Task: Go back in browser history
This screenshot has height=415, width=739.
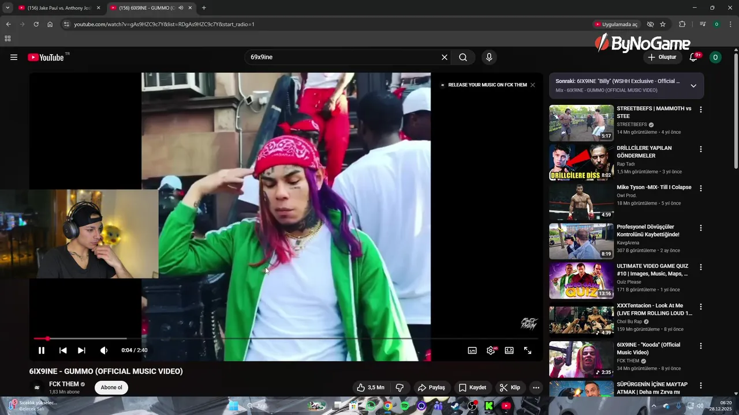Action: tap(8, 24)
